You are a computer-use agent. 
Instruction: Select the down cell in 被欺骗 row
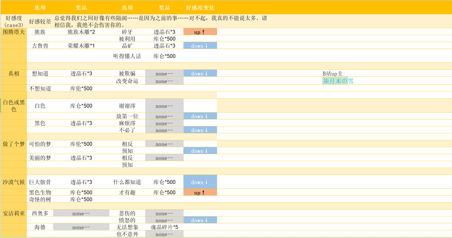point(200,73)
